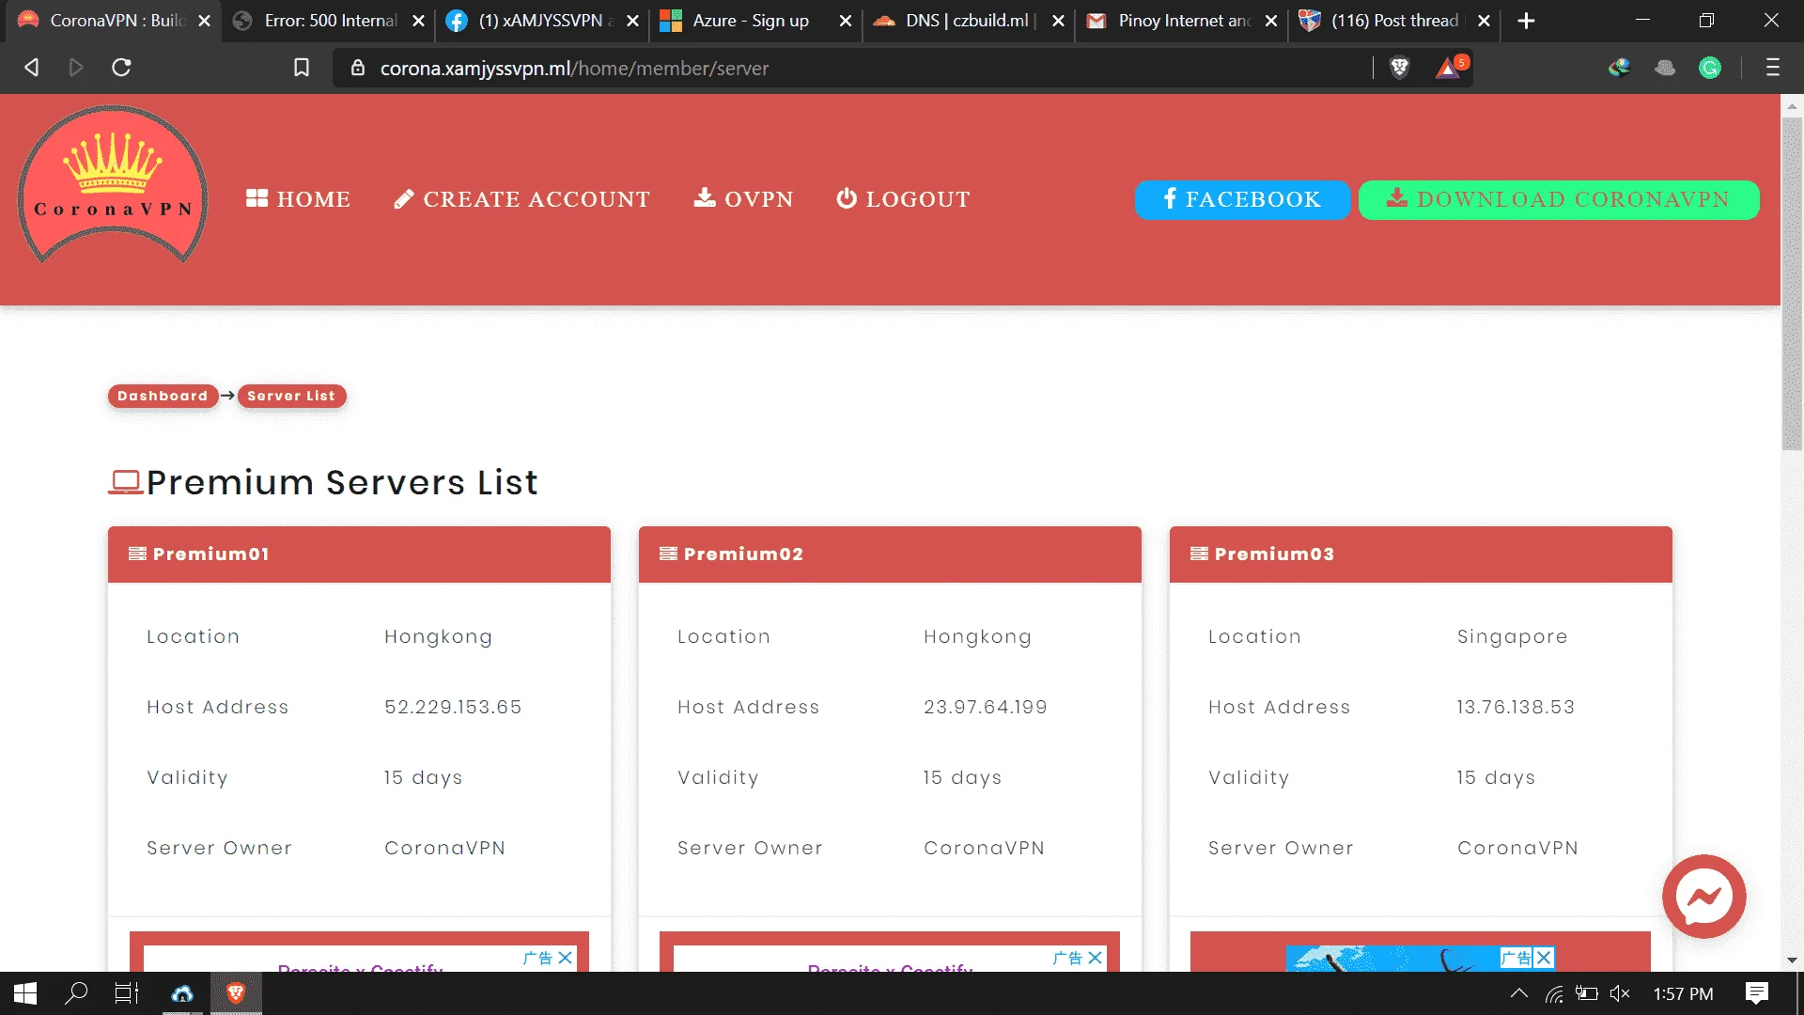
Task: Click the page vertical scrollbar thumb
Action: [1792, 282]
